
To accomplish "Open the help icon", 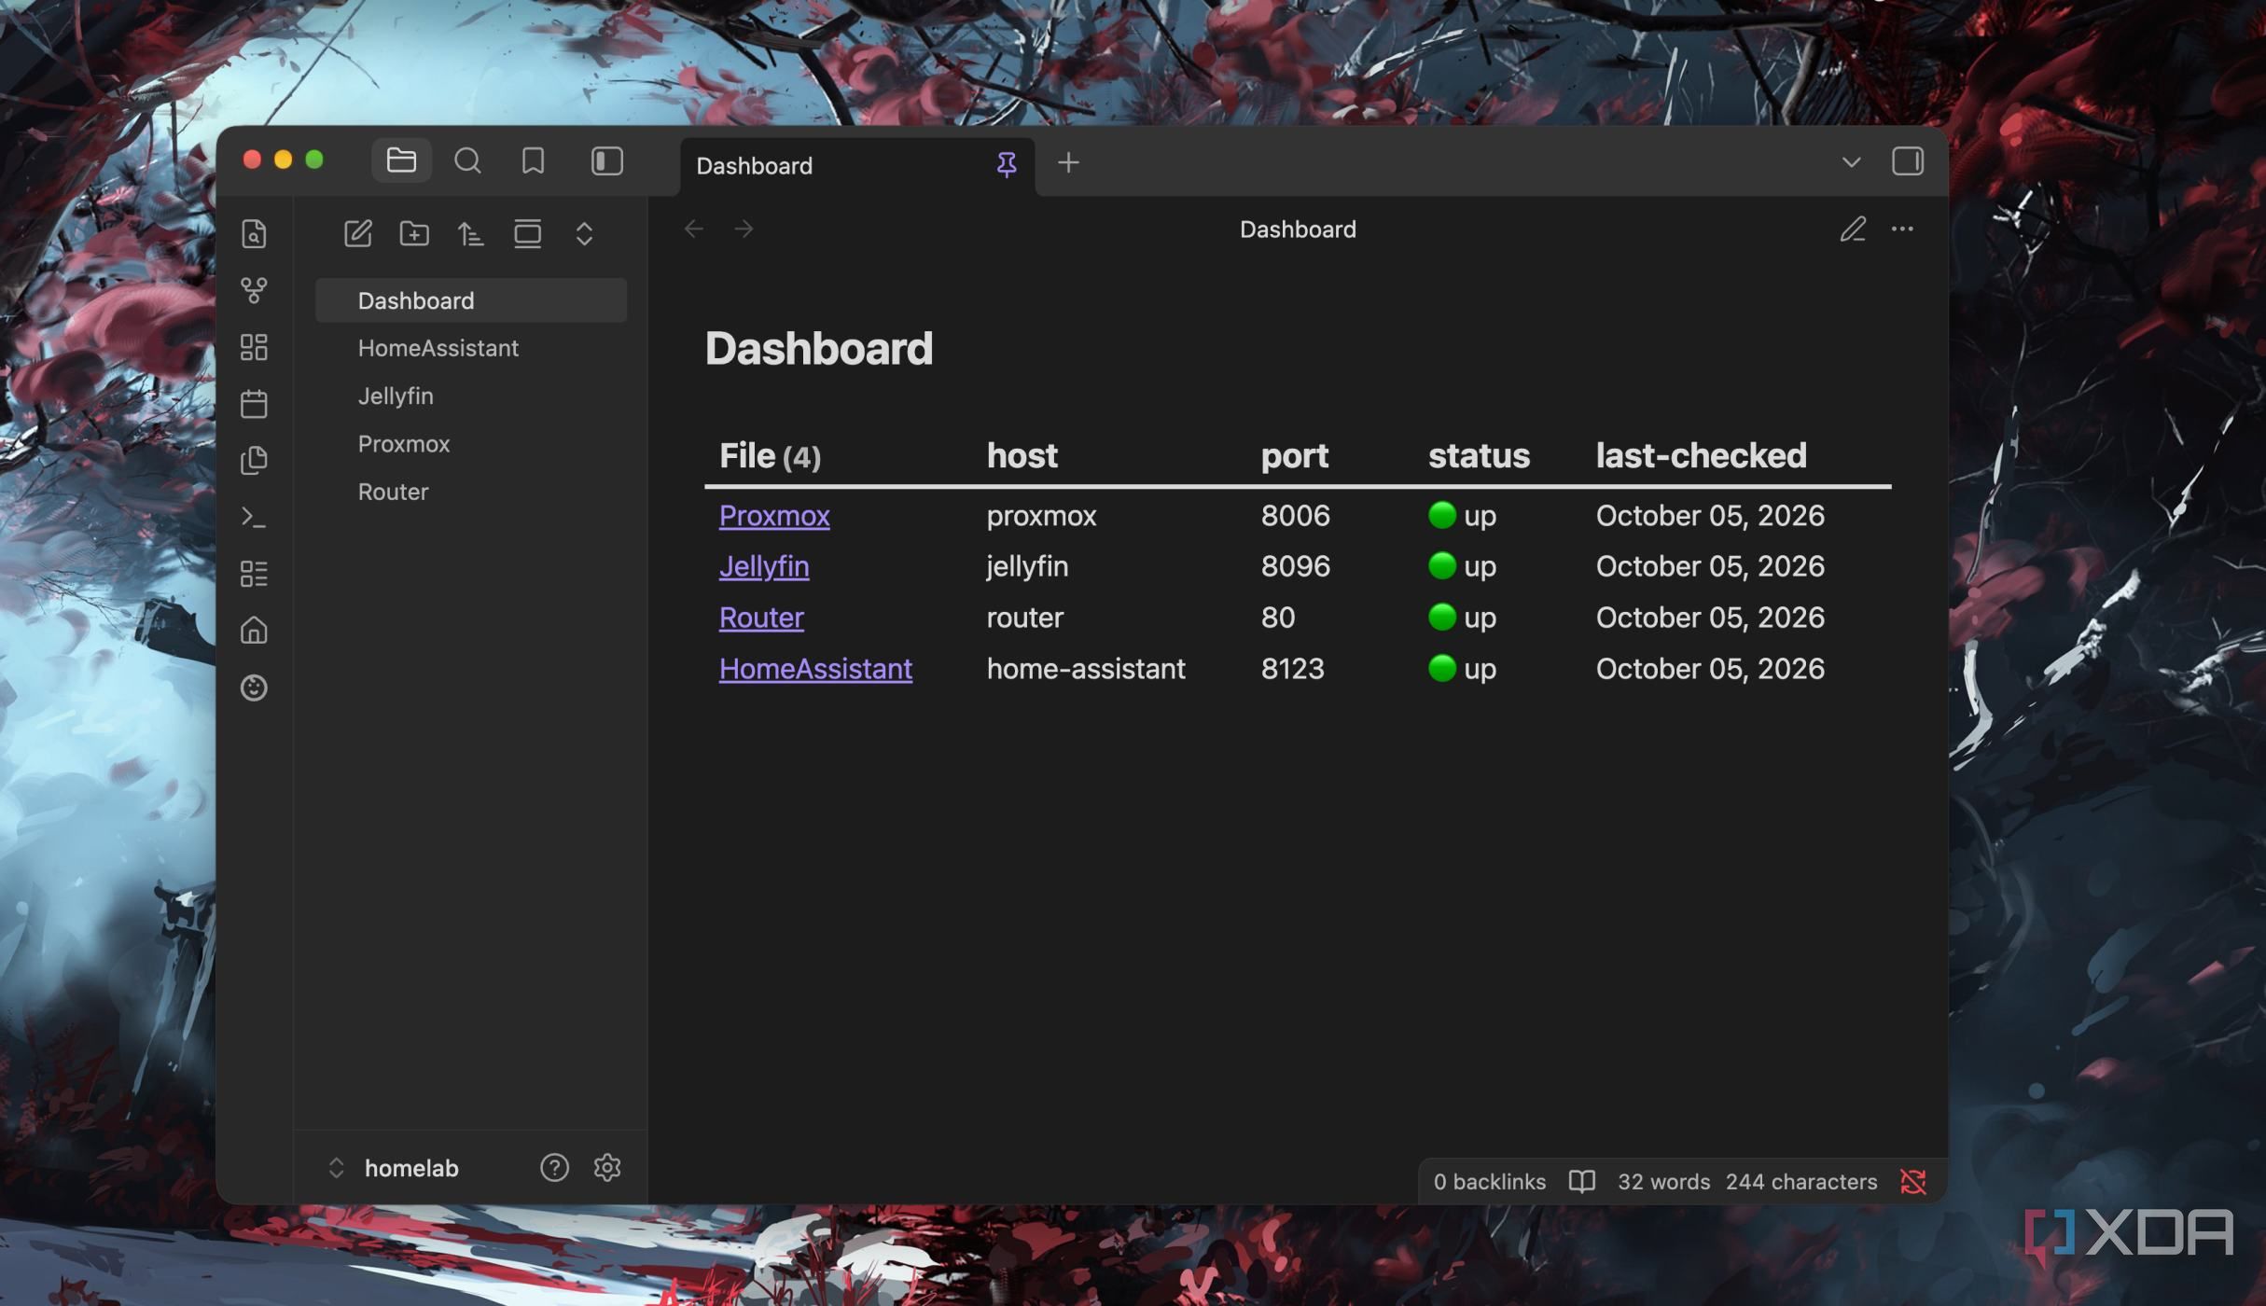I will point(554,1168).
